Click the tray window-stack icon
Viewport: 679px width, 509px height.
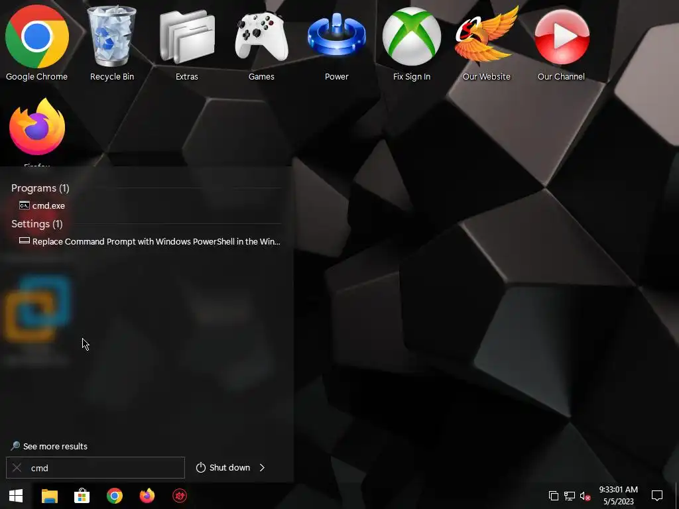(x=554, y=496)
